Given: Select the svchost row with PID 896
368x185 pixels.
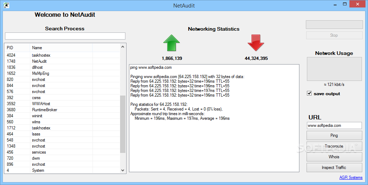Looking at the screenshot, I should tap(62, 165).
